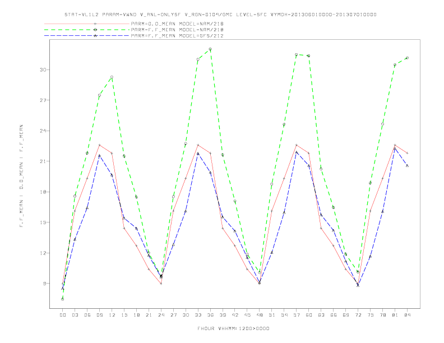Screen dimensions: 444x343
Task: Click blue GFS triangle marker at hour 84
Action: 407,165
